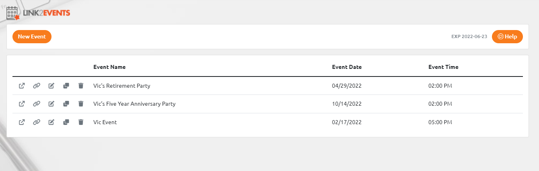
Task: Select the Event Date column header
Action: point(347,67)
